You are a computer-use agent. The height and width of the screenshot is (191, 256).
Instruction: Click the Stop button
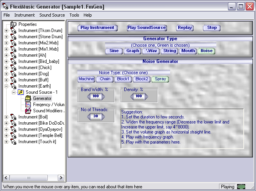pos(212,28)
